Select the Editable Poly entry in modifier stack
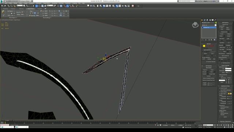The height and width of the screenshot is (132, 234). pyautogui.click(x=209, y=27)
